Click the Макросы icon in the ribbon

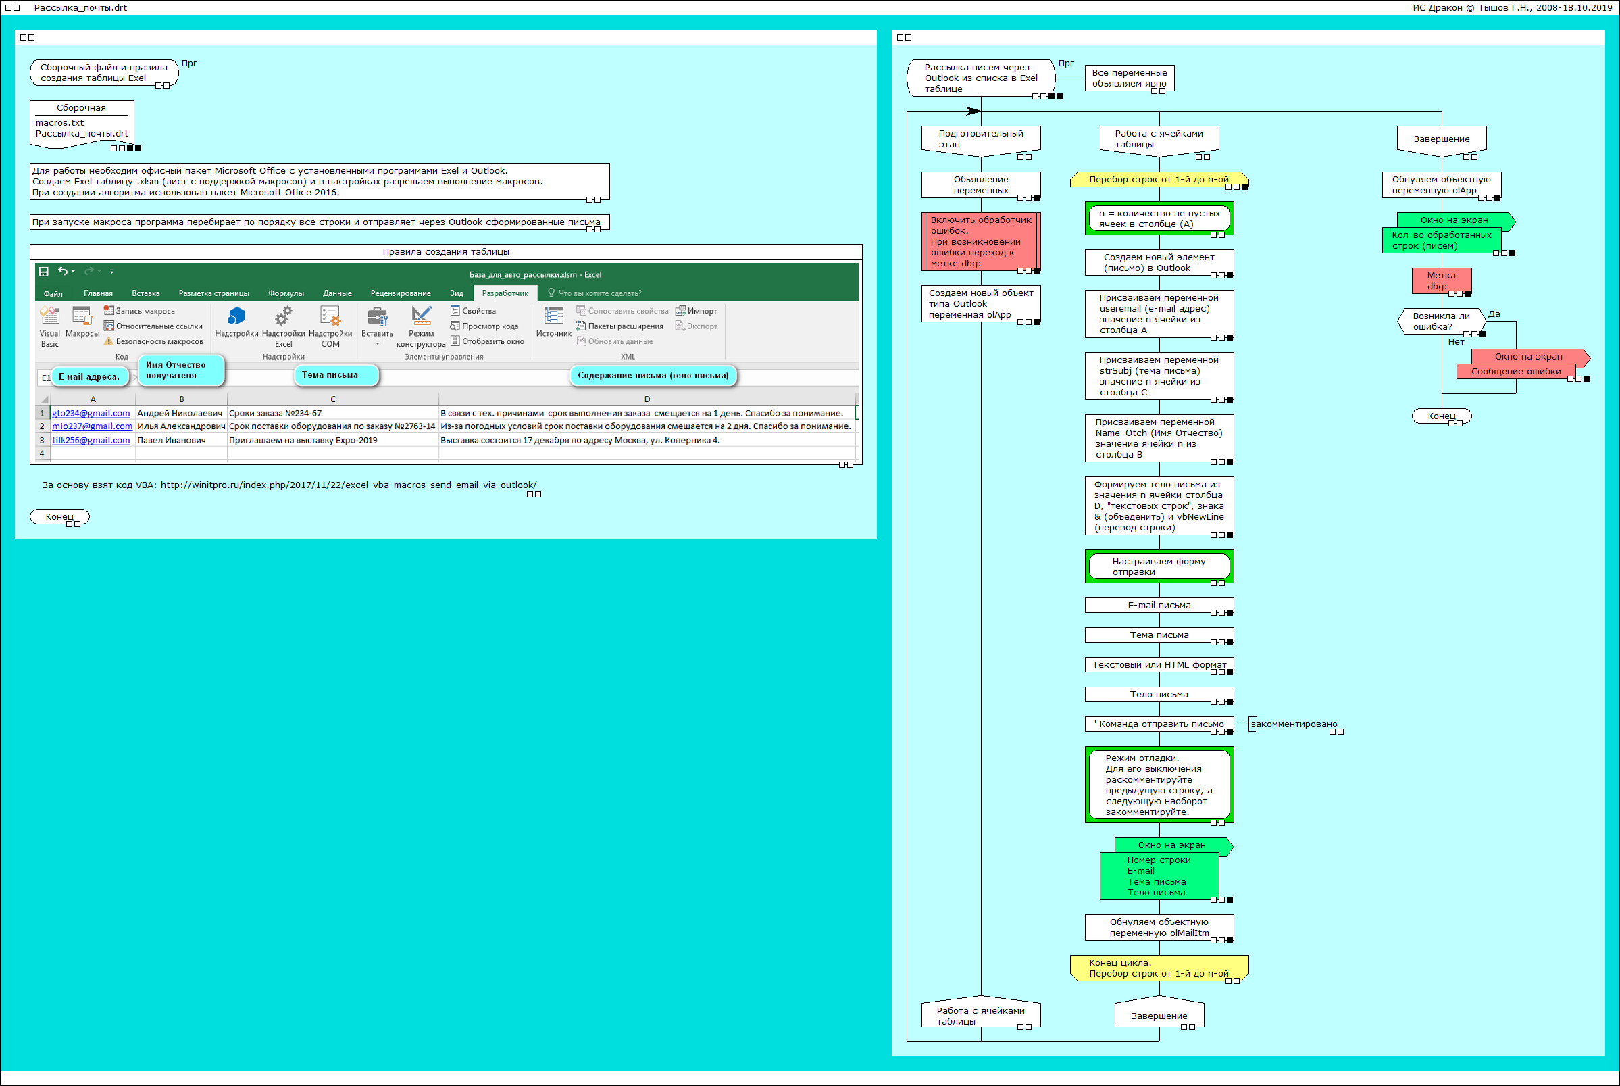pos(82,316)
